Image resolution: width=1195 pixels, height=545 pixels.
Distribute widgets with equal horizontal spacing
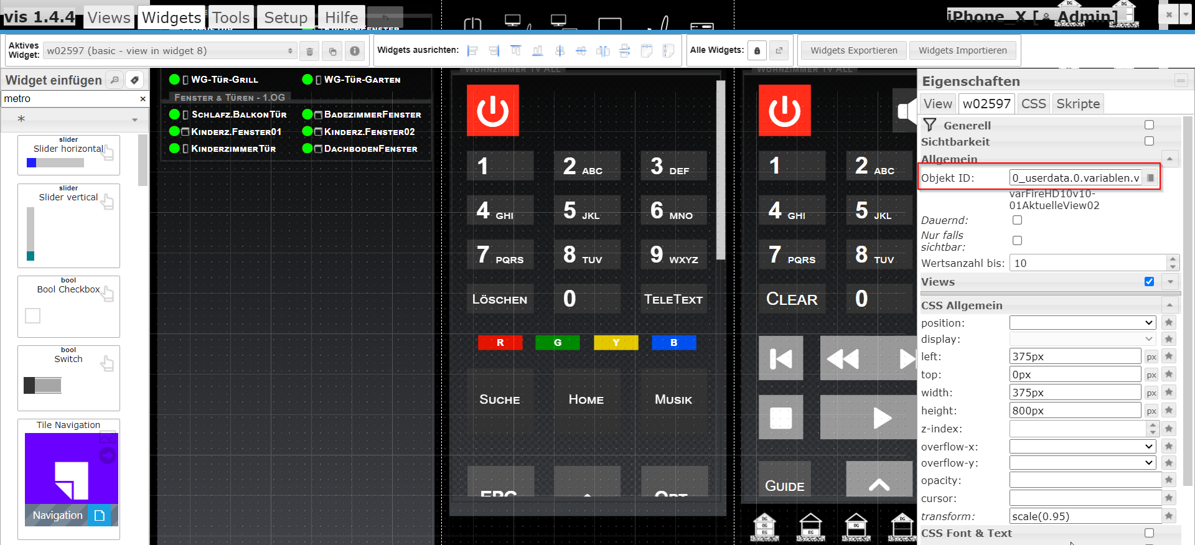[x=603, y=51]
